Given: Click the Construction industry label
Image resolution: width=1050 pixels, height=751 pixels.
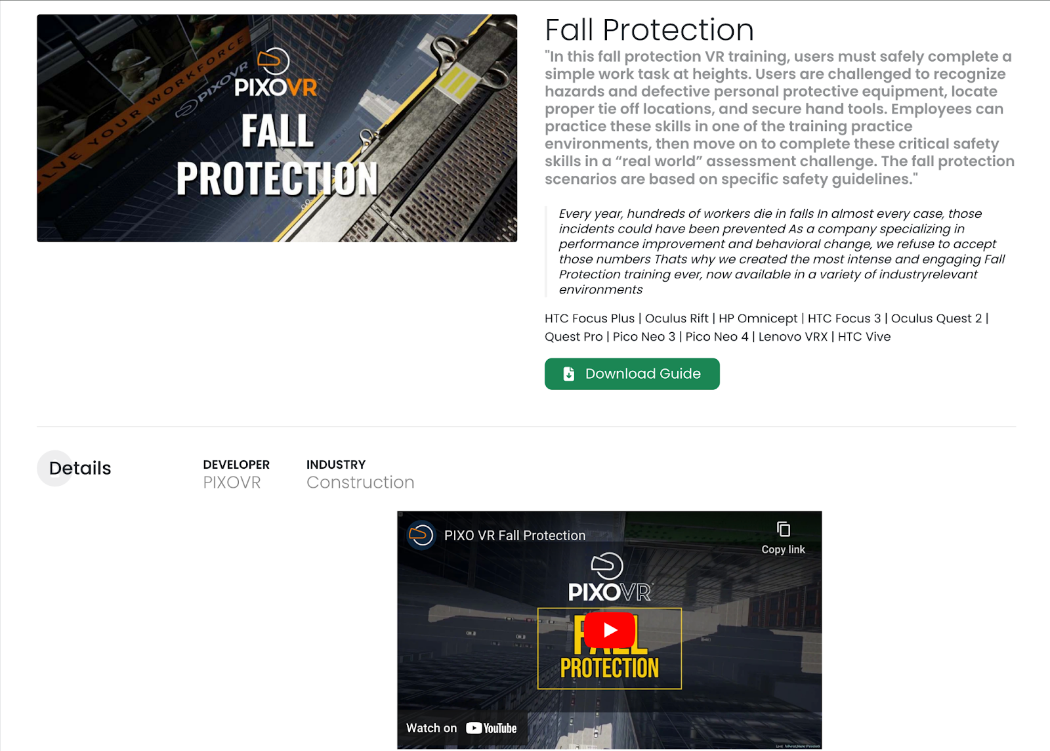Looking at the screenshot, I should (x=360, y=483).
